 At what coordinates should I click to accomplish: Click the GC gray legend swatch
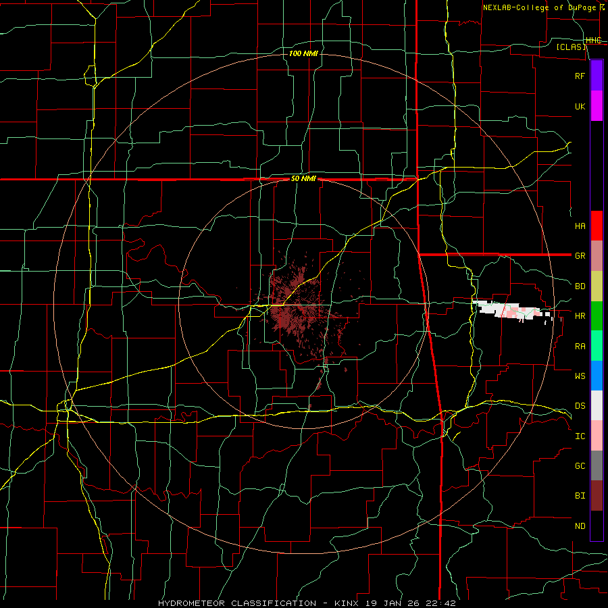(597, 465)
